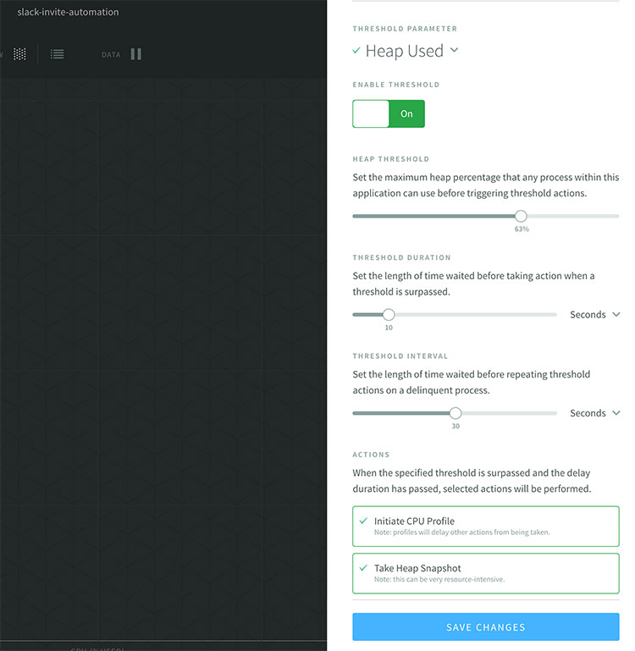Uncheck the Initiate CPU Profile action
This screenshot has height=651, width=635.
click(485, 526)
